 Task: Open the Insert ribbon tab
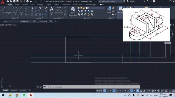17,5
